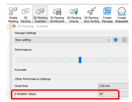Click the Performance slider track right of handle
Screen dimensions: 132x102
click(x=105, y=60)
